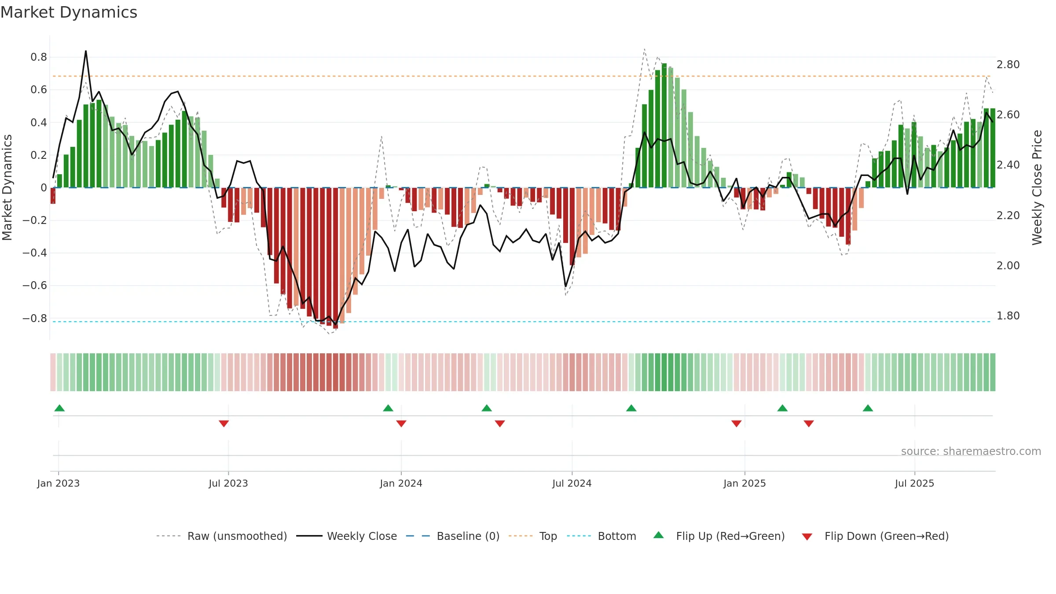Click the 0.4 left axis tick
The width and height of the screenshot is (1056, 594).
[39, 122]
